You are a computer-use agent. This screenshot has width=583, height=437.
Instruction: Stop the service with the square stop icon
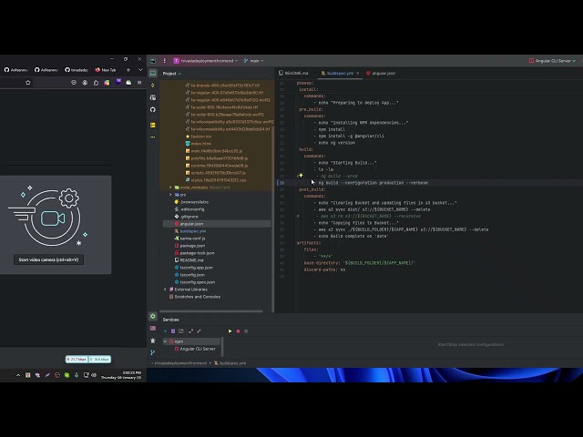pos(246,331)
